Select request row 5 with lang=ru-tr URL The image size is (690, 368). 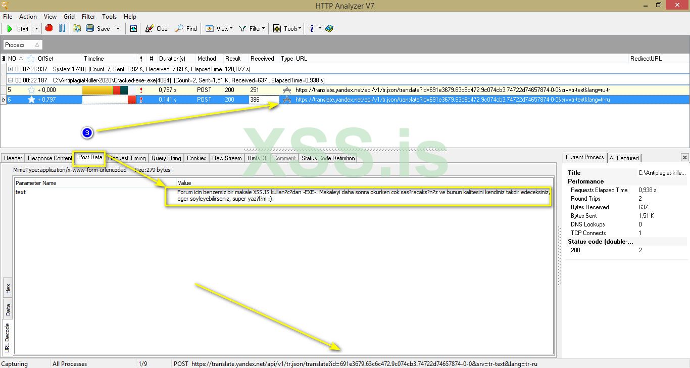coord(345,90)
